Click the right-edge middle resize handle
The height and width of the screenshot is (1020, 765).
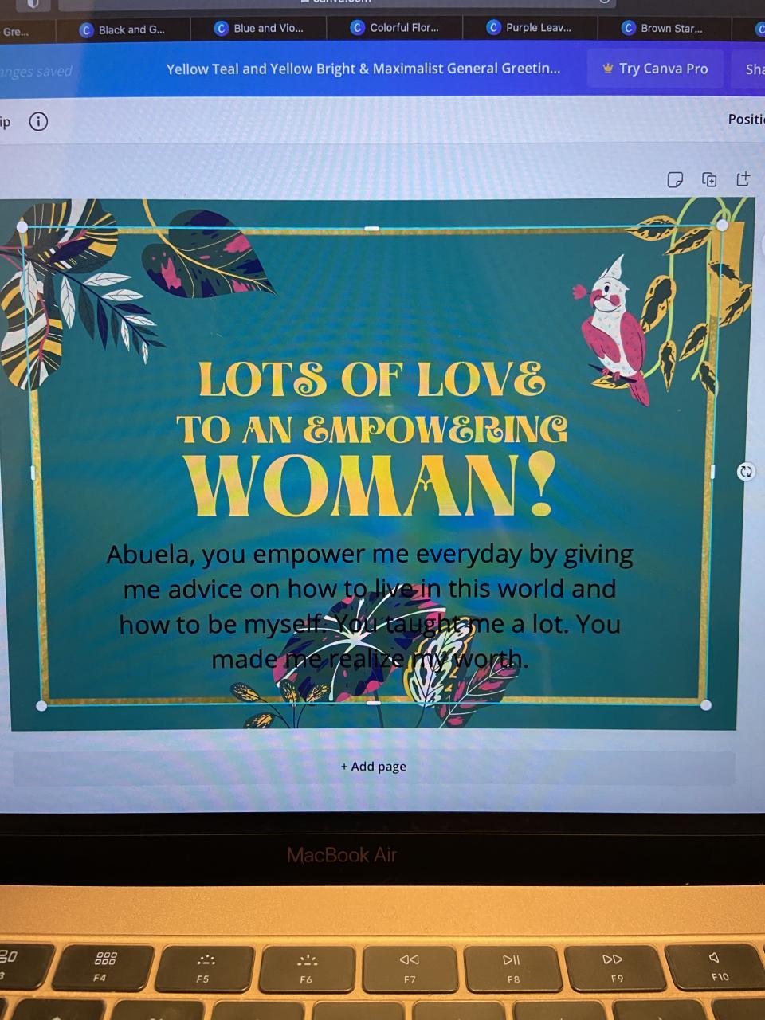[713, 472]
